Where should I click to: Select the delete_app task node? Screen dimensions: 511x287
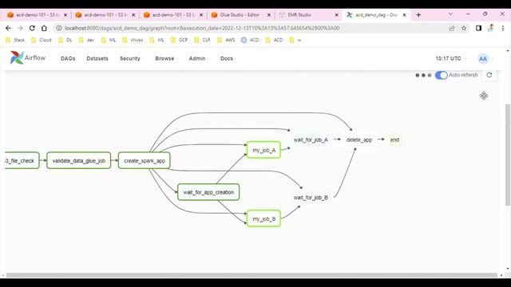[x=359, y=140]
